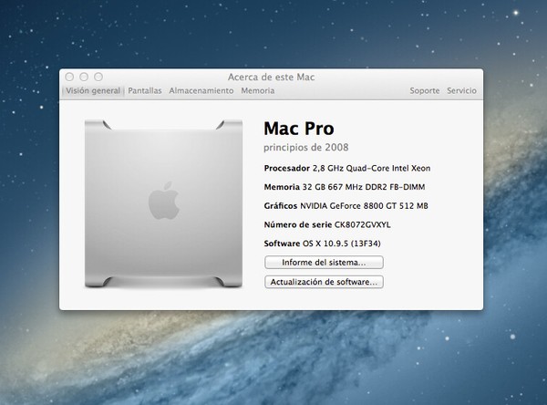Open the Pantallas tab
The height and width of the screenshot is (405, 547).
pos(145,91)
